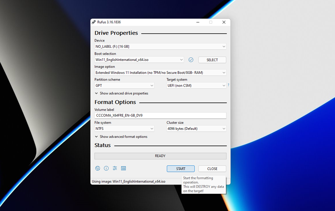Open the Partition scheme GPT dropdown
This screenshot has width=335, height=211.
coord(124,86)
